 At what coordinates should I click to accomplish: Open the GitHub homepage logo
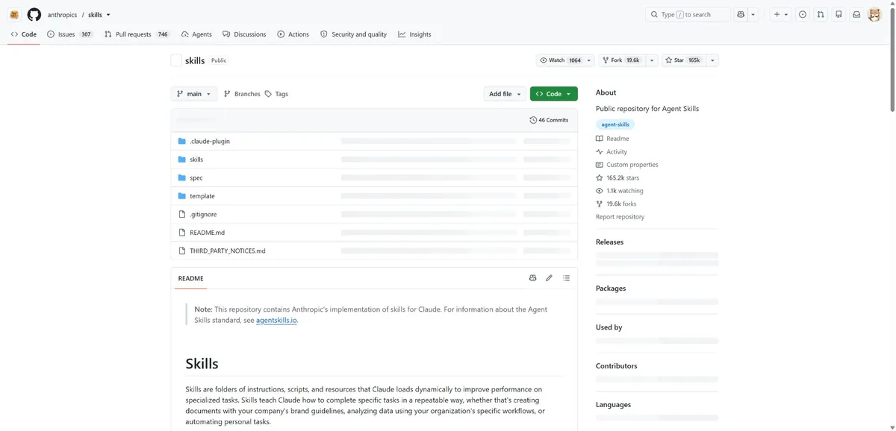[34, 14]
